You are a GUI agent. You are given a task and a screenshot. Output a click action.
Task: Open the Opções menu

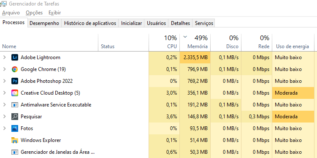(x=34, y=13)
